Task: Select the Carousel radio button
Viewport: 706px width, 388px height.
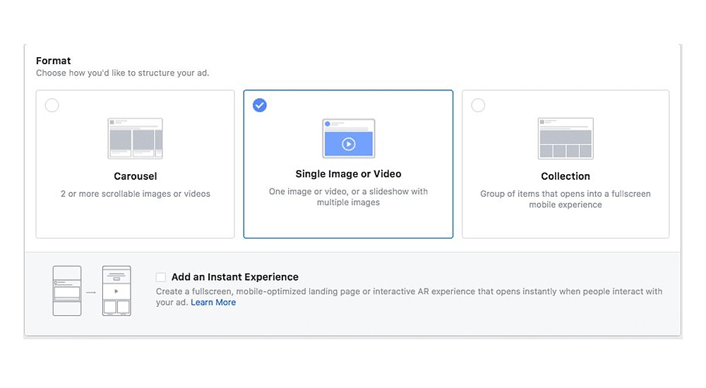Action: tap(52, 106)
